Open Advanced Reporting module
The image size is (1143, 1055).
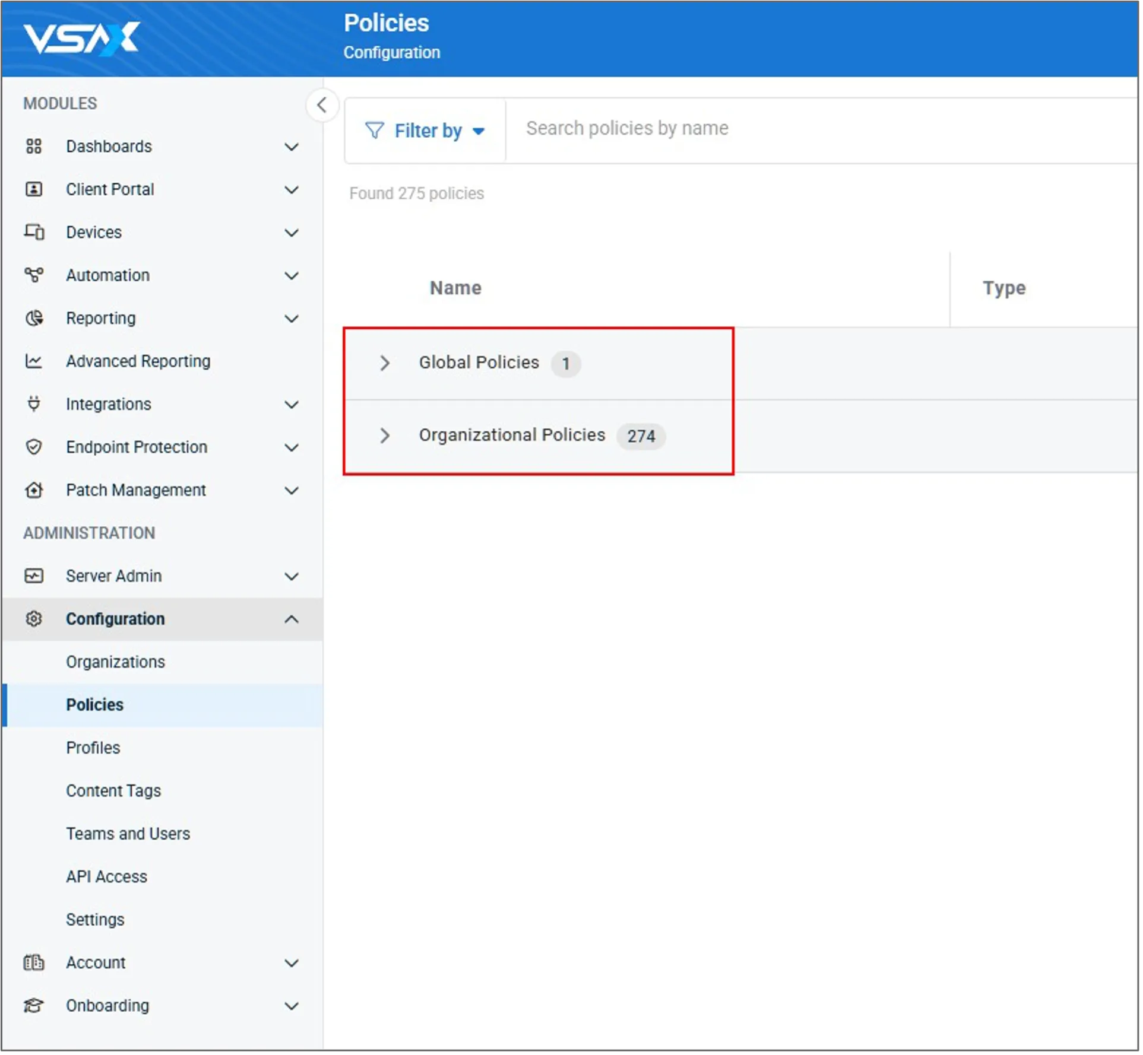tap(138, 361)
